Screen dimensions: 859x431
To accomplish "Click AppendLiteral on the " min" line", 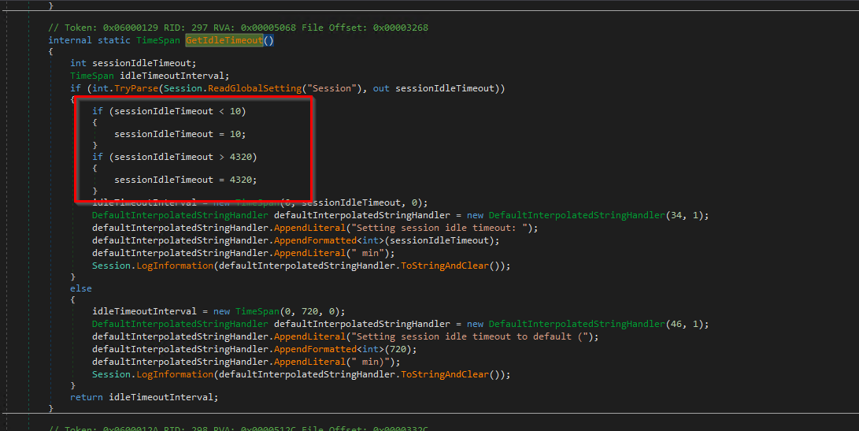I will [x=309, y=253].
